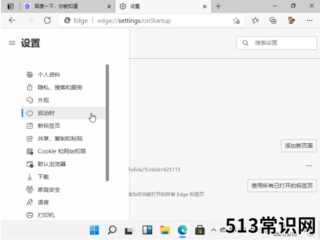Viewport: 320px width, 240px height.
Task: Open 打印机 settings section
Action: tap(63, 215)
